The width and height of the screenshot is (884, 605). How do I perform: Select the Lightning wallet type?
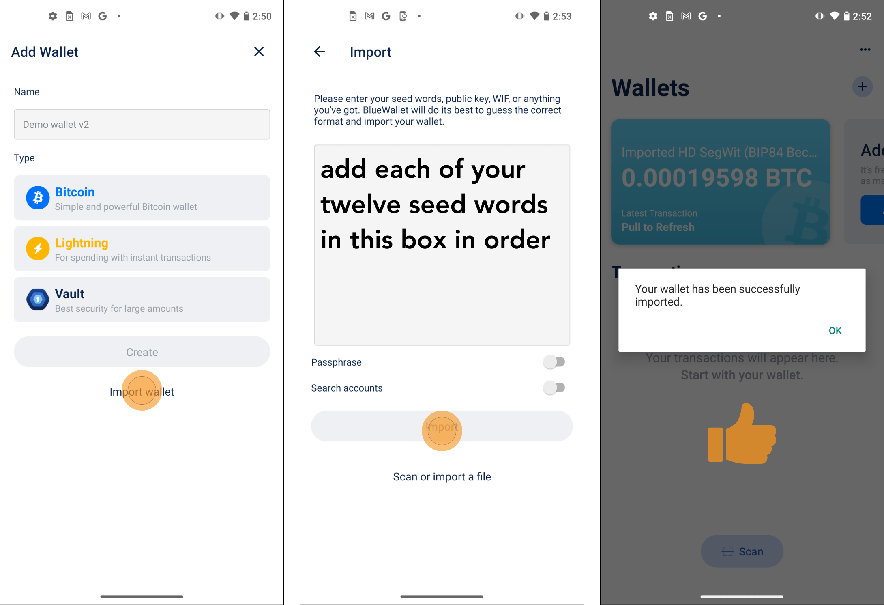(141, 249)
